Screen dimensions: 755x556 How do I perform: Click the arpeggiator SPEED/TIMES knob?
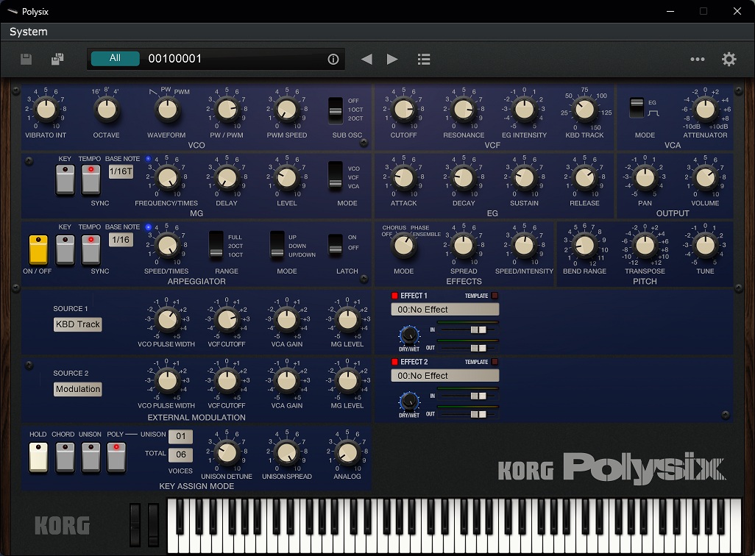tap(166, 246)
